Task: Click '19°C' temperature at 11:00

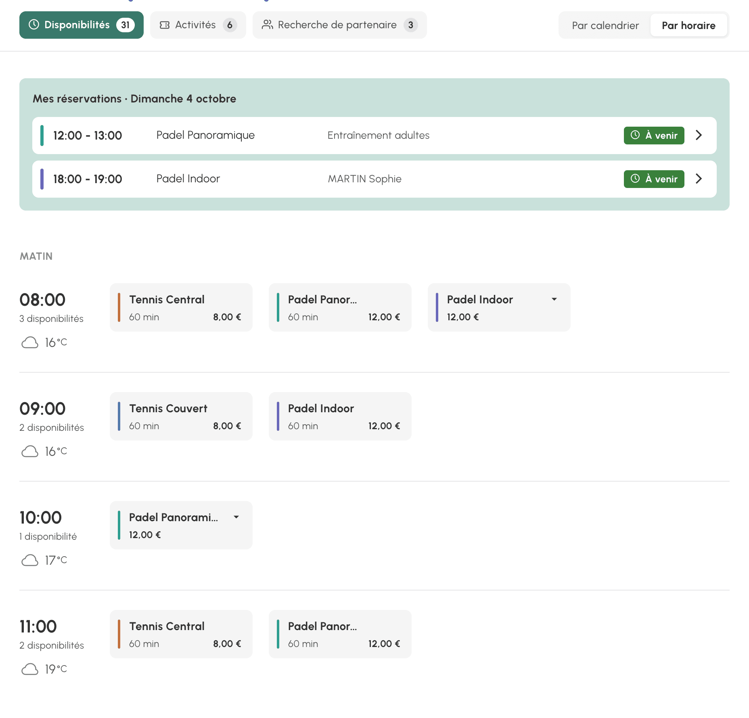Action: click(x=56, y=670)
